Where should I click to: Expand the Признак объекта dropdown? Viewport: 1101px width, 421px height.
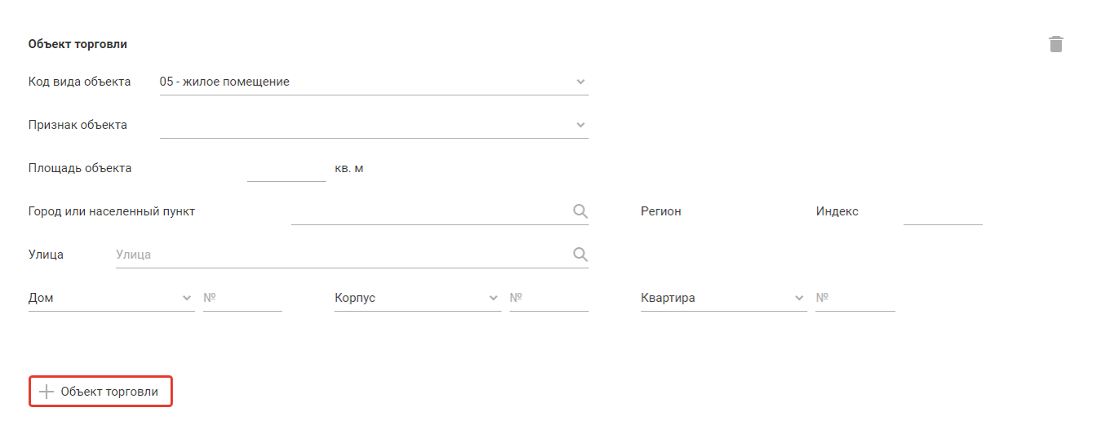pyautogui.click(x=580, y=125)
